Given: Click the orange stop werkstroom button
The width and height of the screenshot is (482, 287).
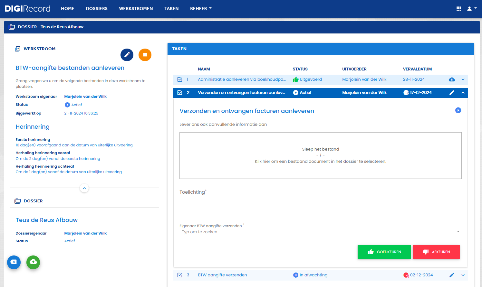Looking at the screenshot, I should (x=145, y=55).
